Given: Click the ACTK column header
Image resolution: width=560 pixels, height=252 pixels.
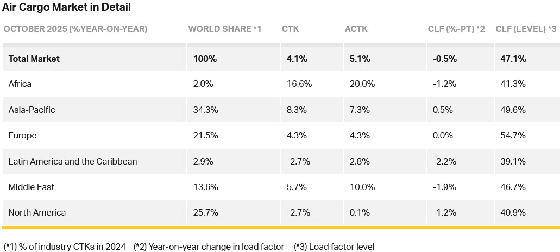Looking at the screenshot, I should pos(356,29).
